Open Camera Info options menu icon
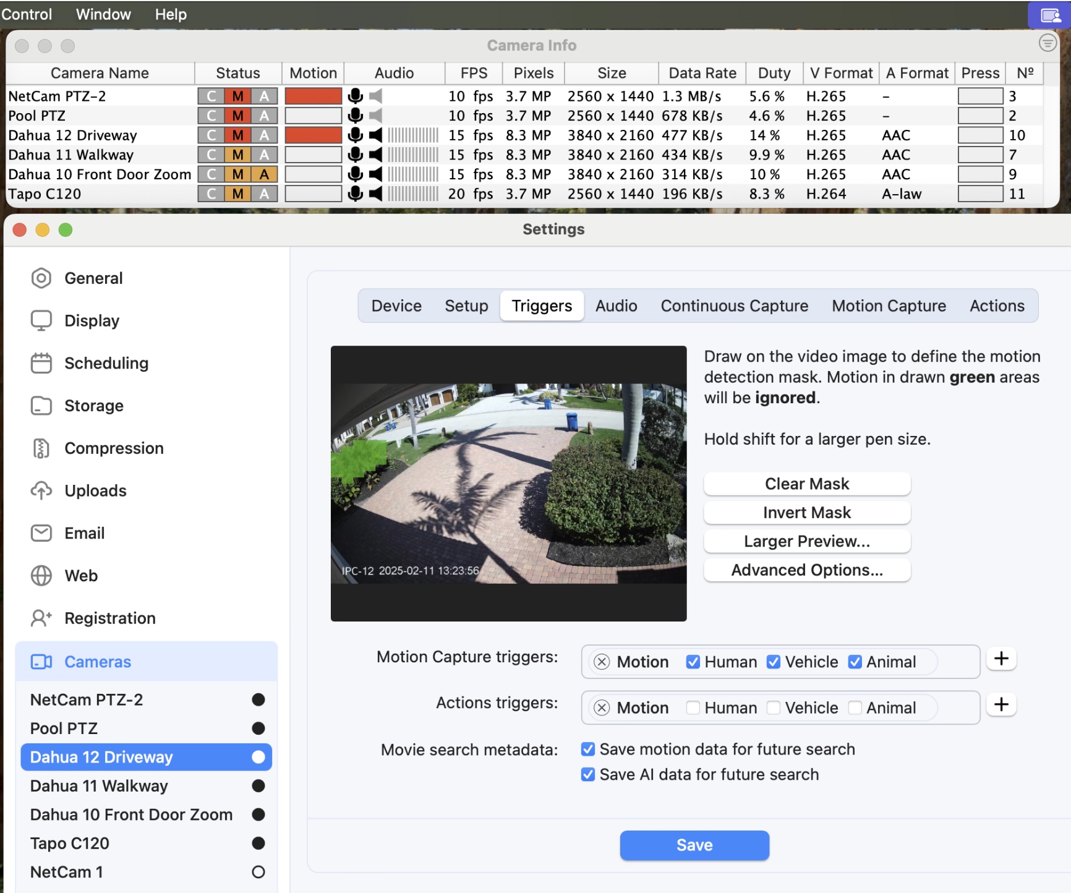Image resolution: width=1071 pixels, height=893 pixels. point(1048,43)
